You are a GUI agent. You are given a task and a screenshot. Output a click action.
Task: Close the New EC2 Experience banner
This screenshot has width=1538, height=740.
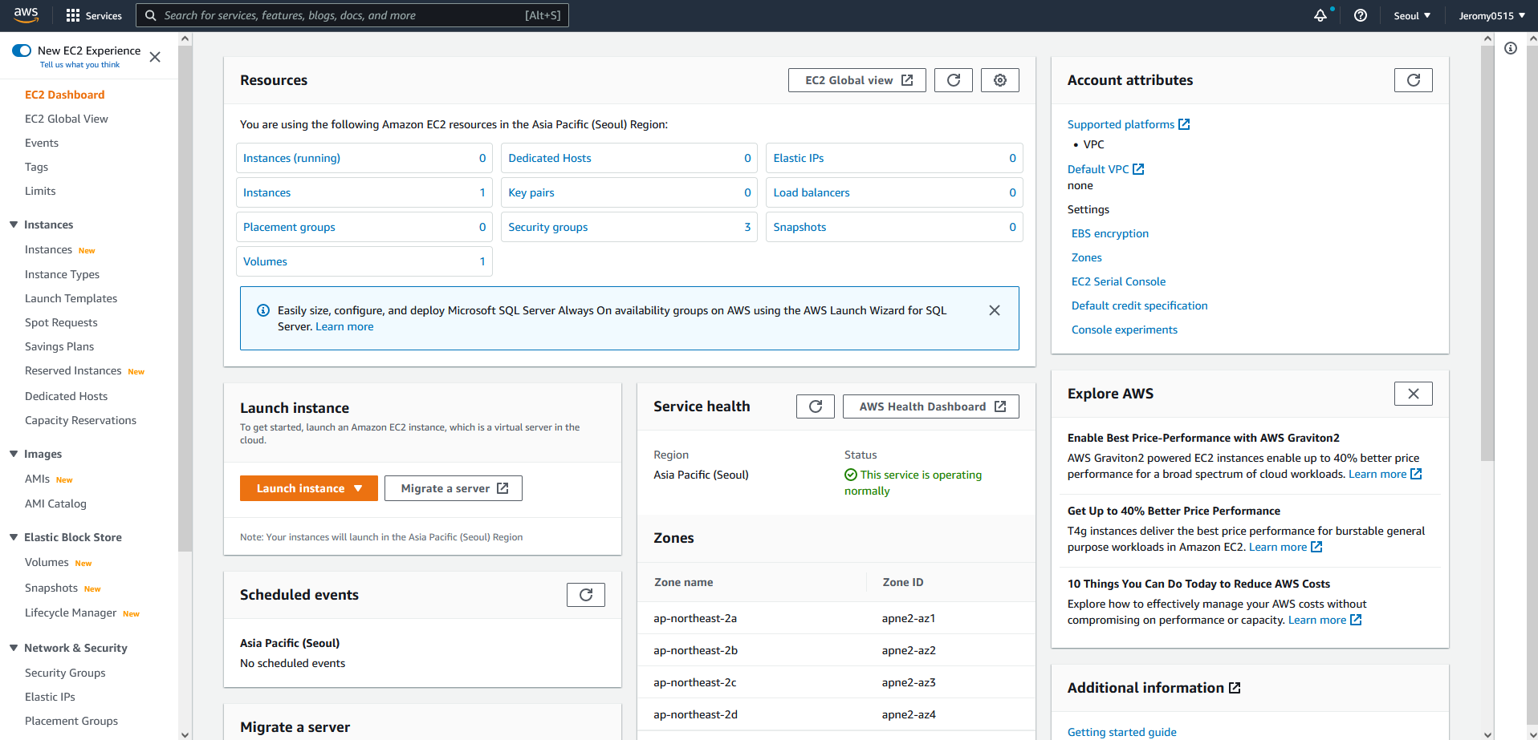click(155, 57)
